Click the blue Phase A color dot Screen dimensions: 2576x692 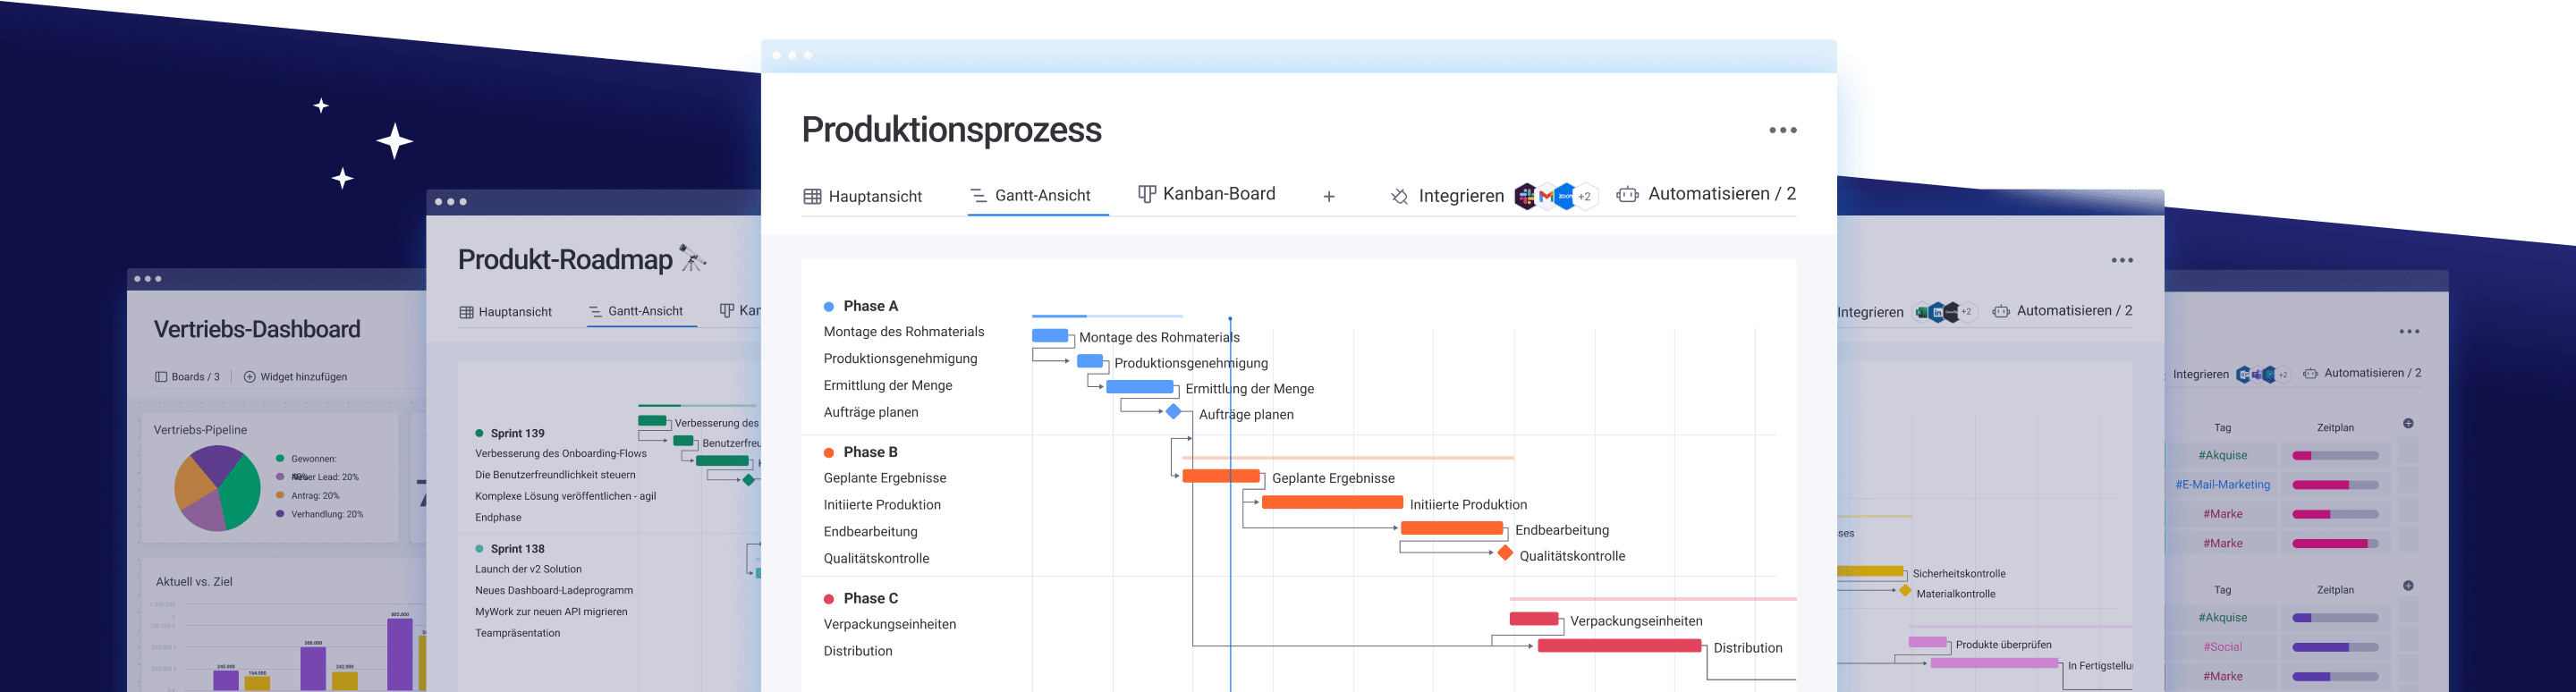click(x=829, y=307)
